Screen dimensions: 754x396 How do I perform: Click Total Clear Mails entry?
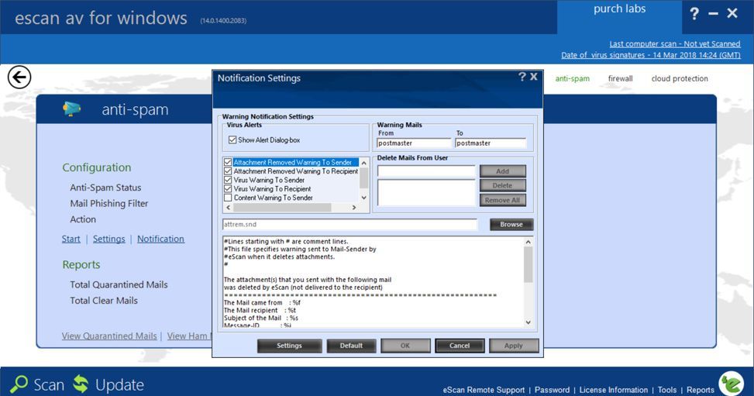(104, 300)
